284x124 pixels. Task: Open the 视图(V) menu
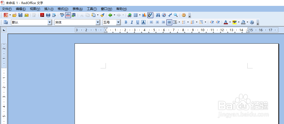coord(35,9)
